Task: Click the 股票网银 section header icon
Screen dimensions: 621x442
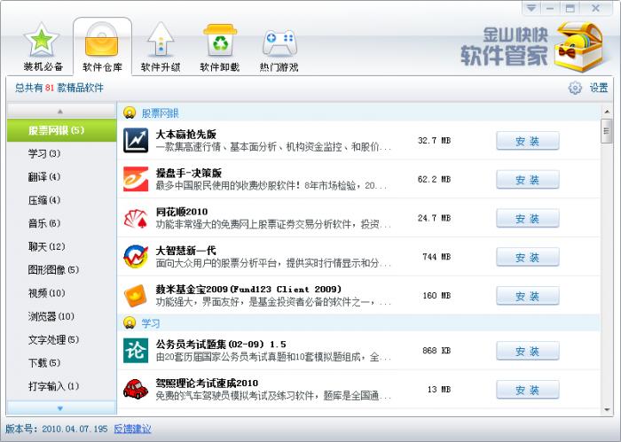Action: tap(130, 112)
